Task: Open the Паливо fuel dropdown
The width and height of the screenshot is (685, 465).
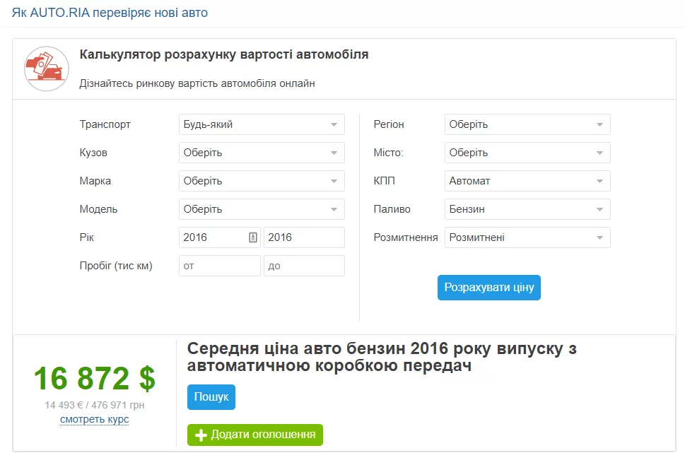Action: 527,209
